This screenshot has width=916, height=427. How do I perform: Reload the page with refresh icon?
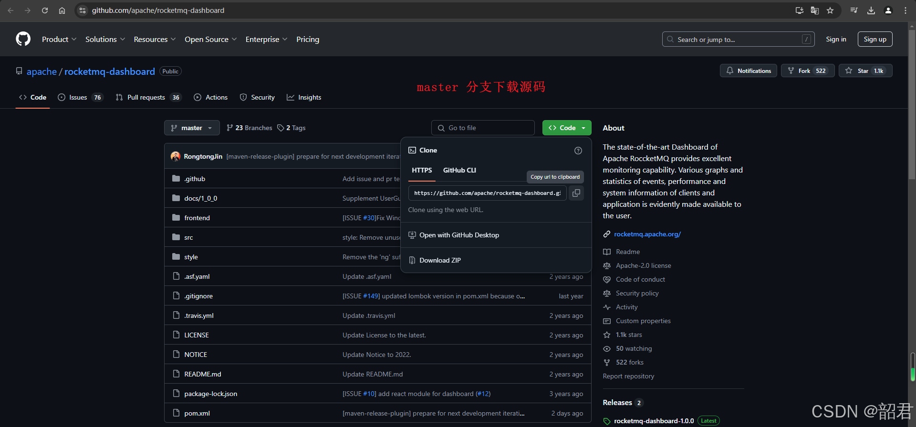45,10
